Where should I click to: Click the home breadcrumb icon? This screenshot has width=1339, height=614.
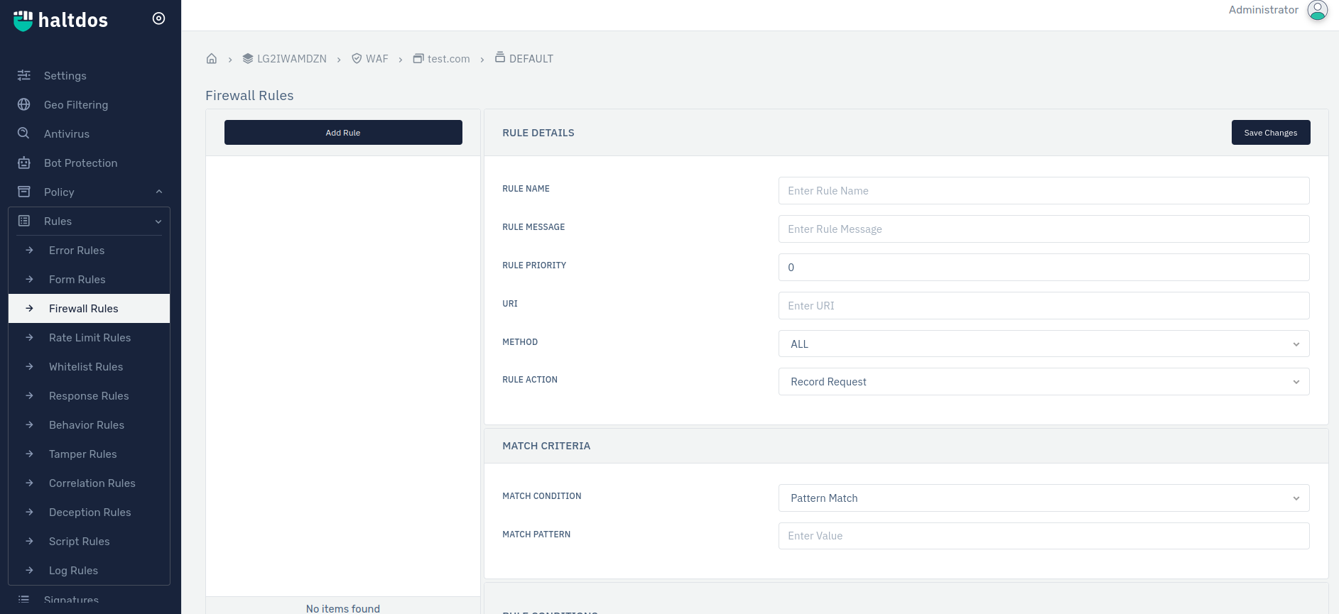tap(212, 58)
